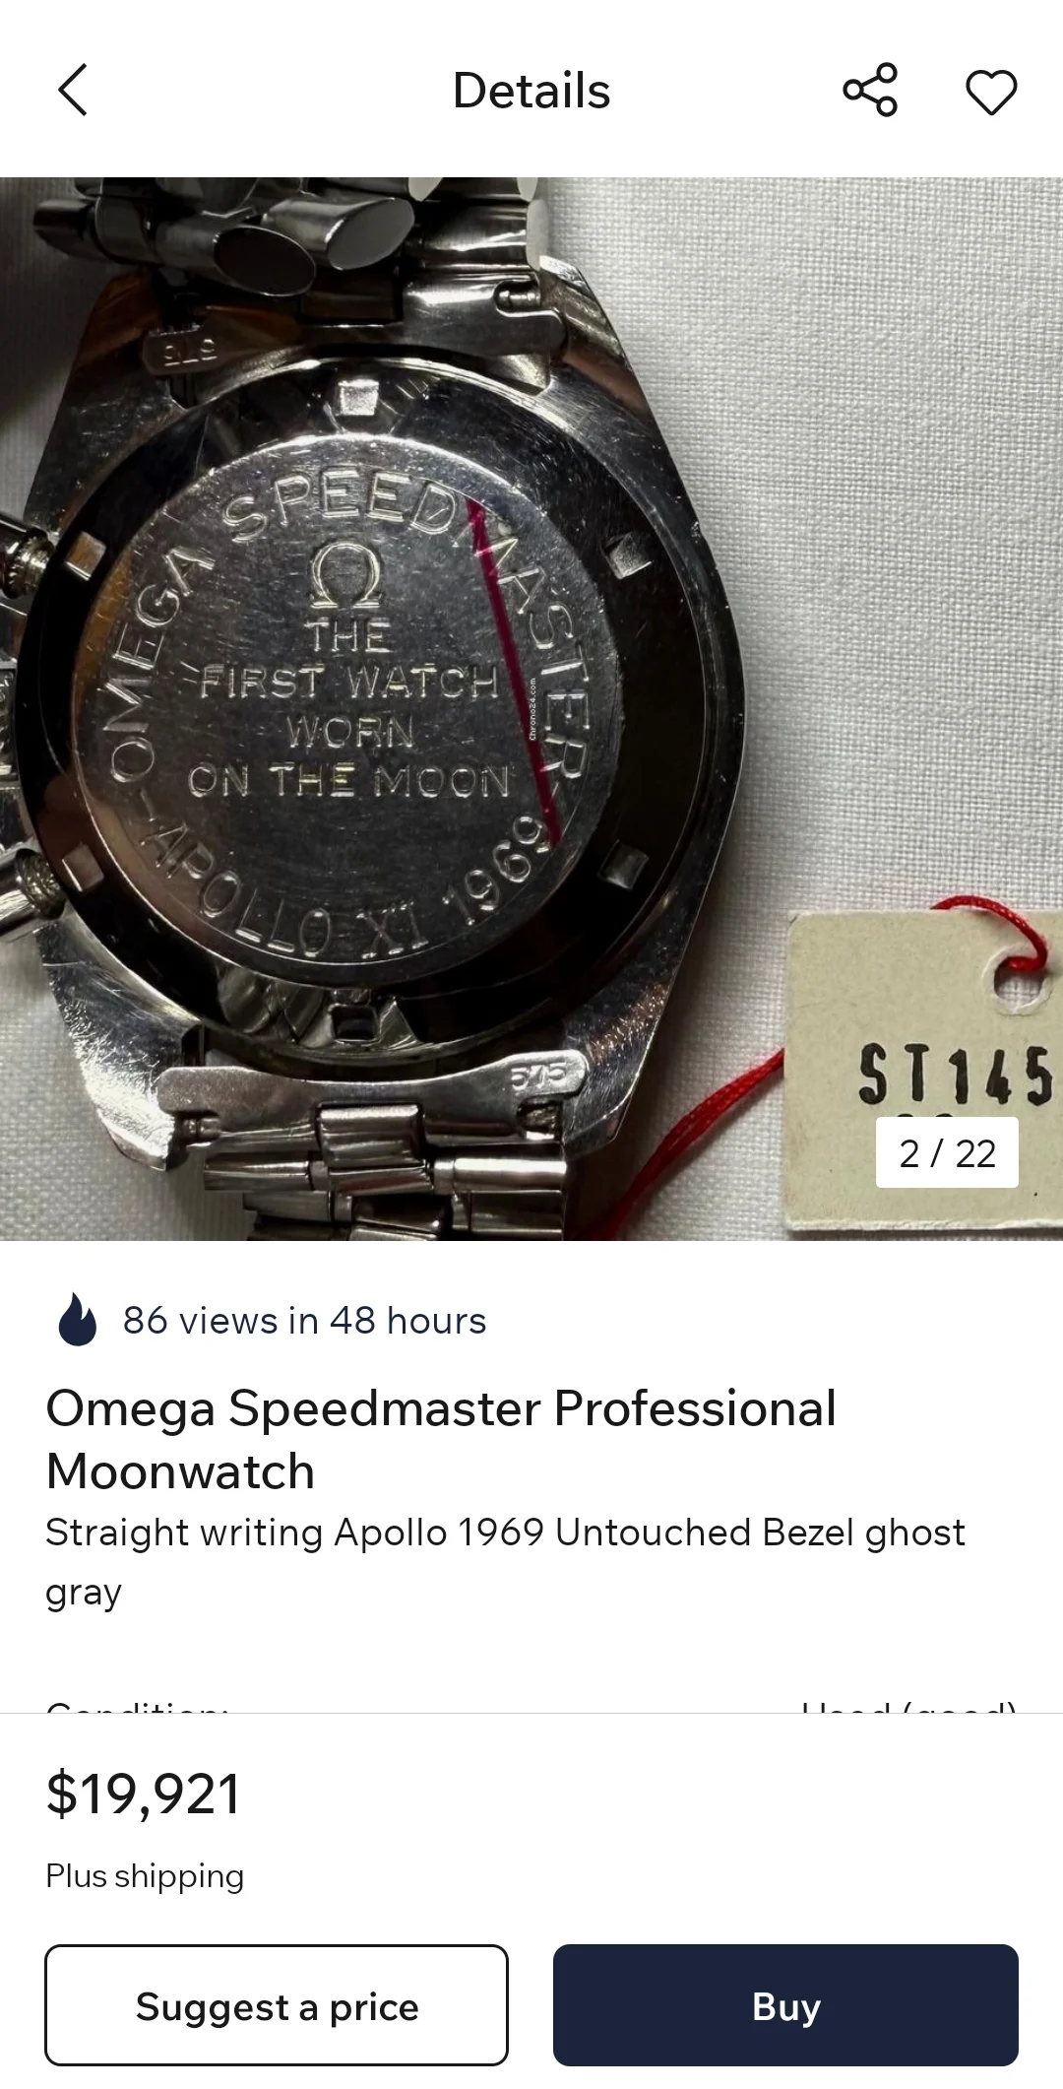Favorite this listing with the heart icon

[x=991, y=92]
